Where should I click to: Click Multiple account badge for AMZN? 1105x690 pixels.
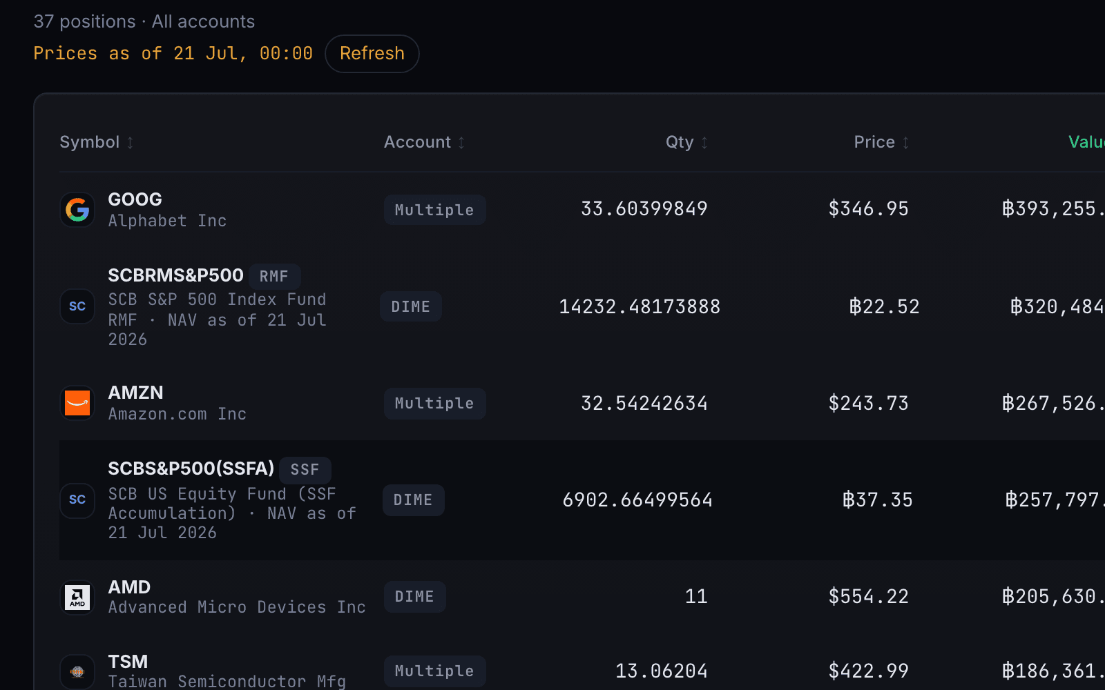pyautogui.click(x=434, y=403)
